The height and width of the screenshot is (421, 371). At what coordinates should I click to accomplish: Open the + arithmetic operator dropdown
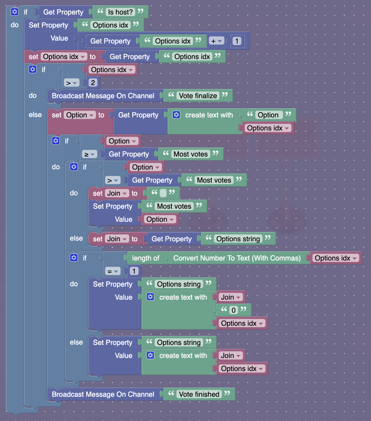click(x=216, y=41)
